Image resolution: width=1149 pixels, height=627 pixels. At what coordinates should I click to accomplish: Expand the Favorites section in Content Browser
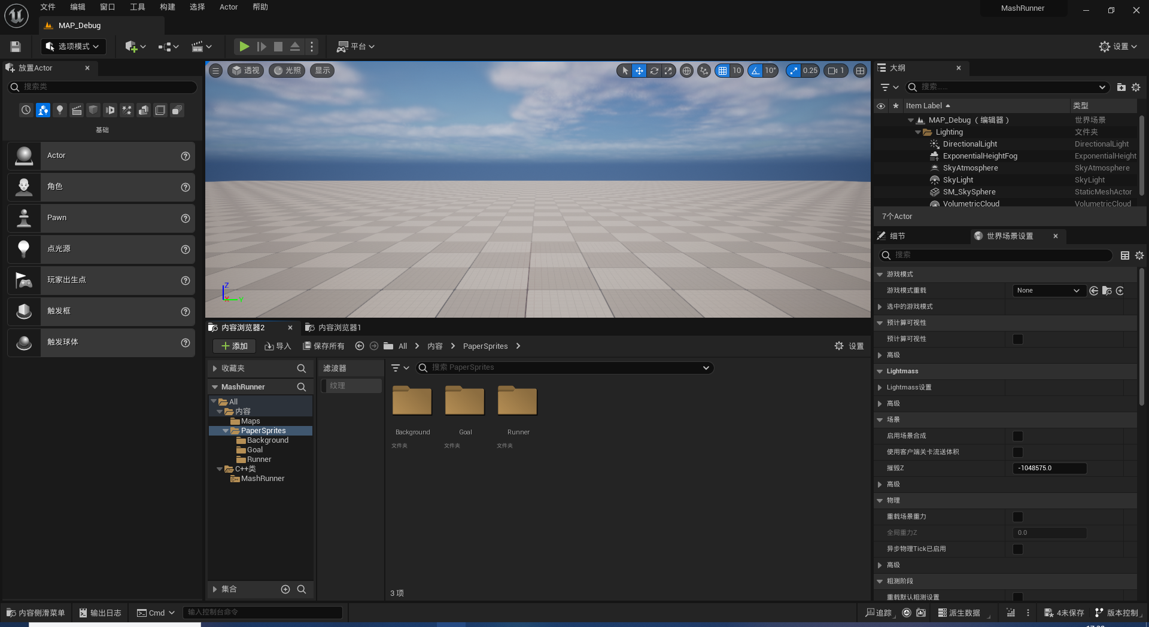[x=215, y=369]
